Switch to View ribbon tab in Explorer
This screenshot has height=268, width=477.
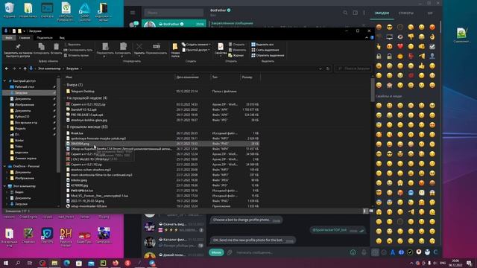tap(62, 38)
